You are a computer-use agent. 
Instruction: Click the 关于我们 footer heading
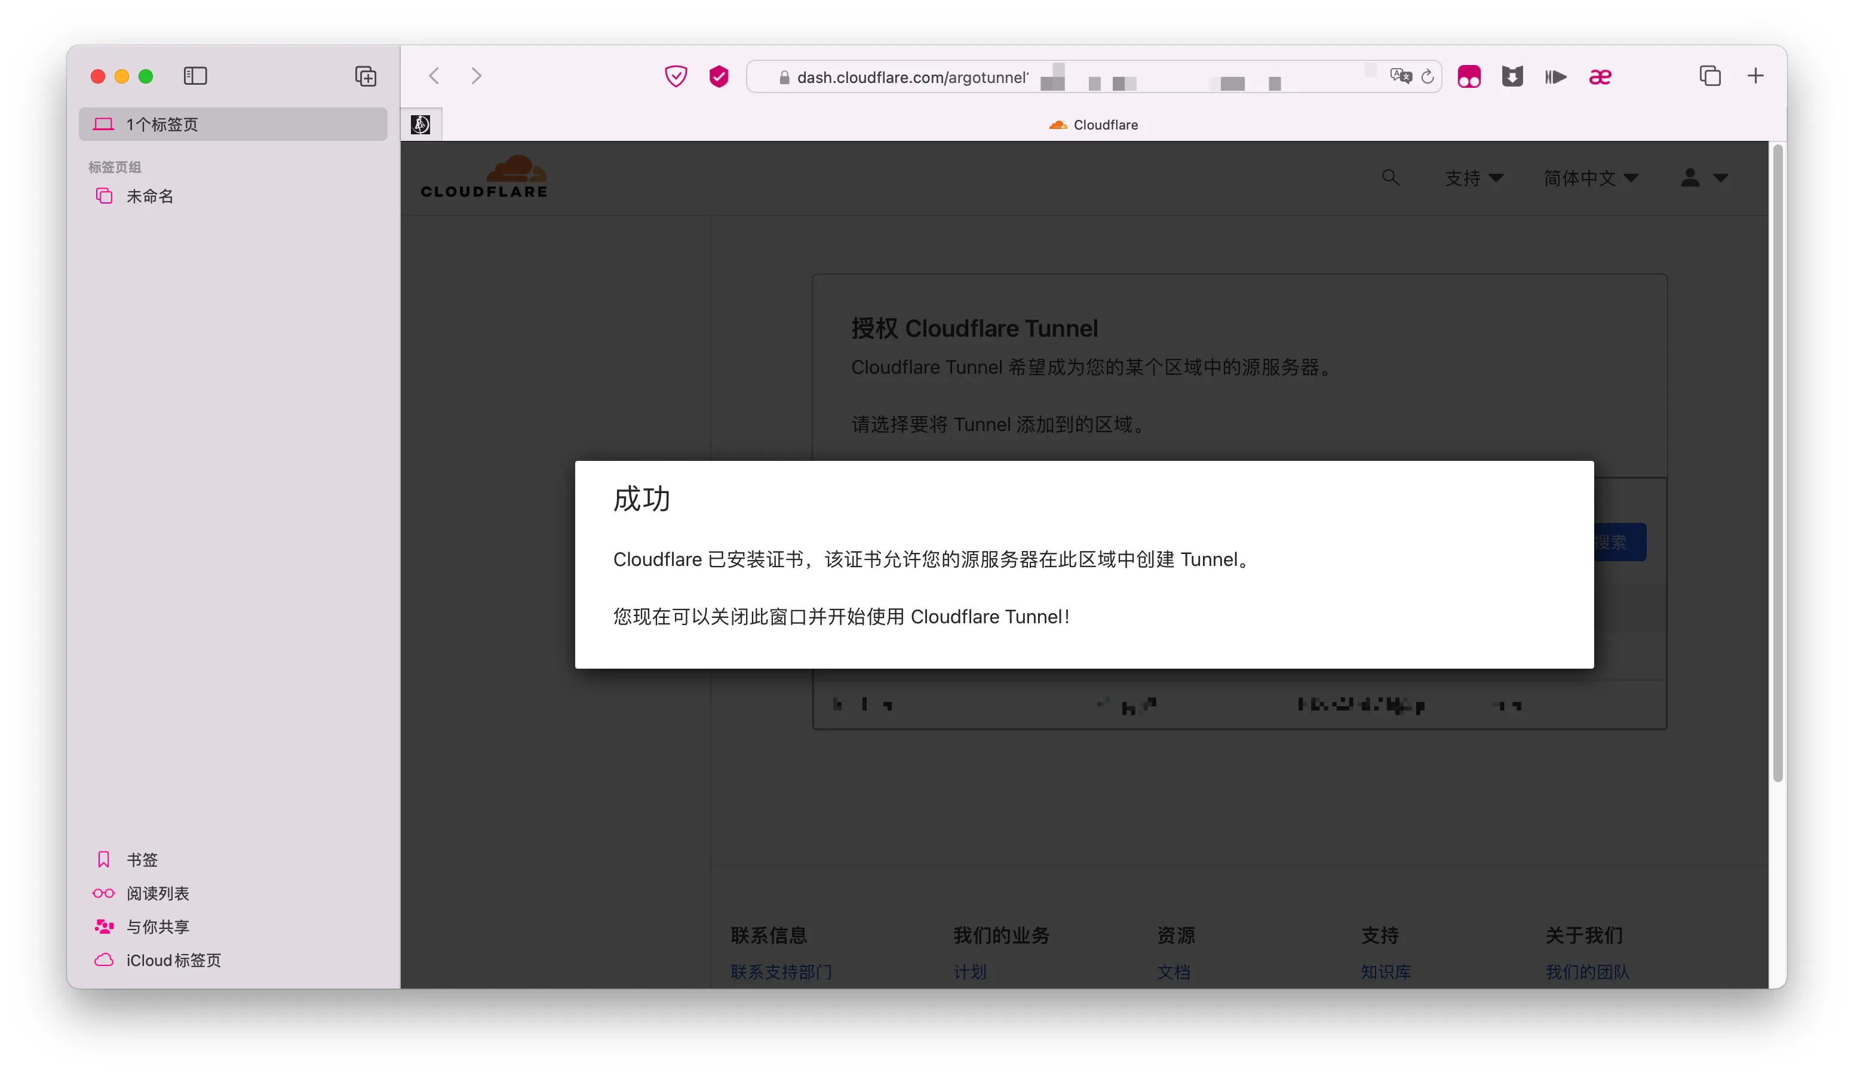click(1584, 934)
